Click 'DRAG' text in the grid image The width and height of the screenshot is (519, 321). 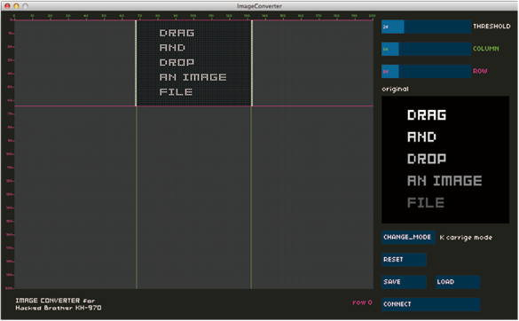177,33
